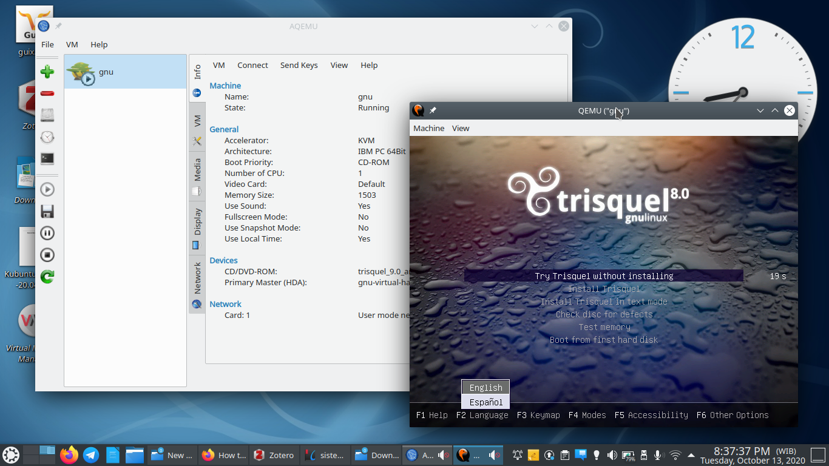Open the hard disk manager icon in AQEMU's toolbar

47,115
